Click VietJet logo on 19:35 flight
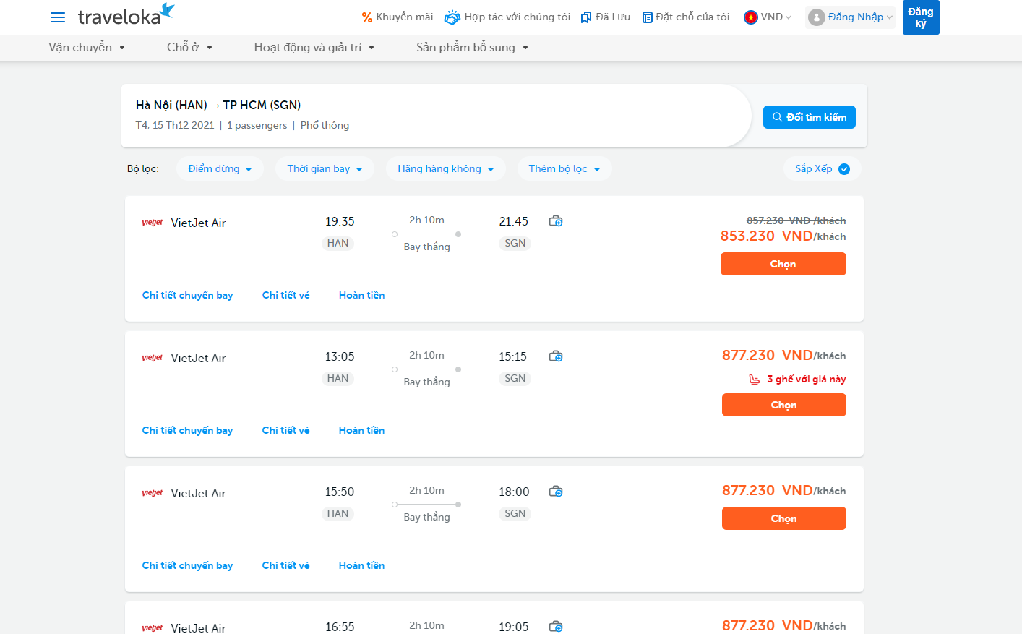Viewport: 1022px width, 634px height. coord(153,223)
